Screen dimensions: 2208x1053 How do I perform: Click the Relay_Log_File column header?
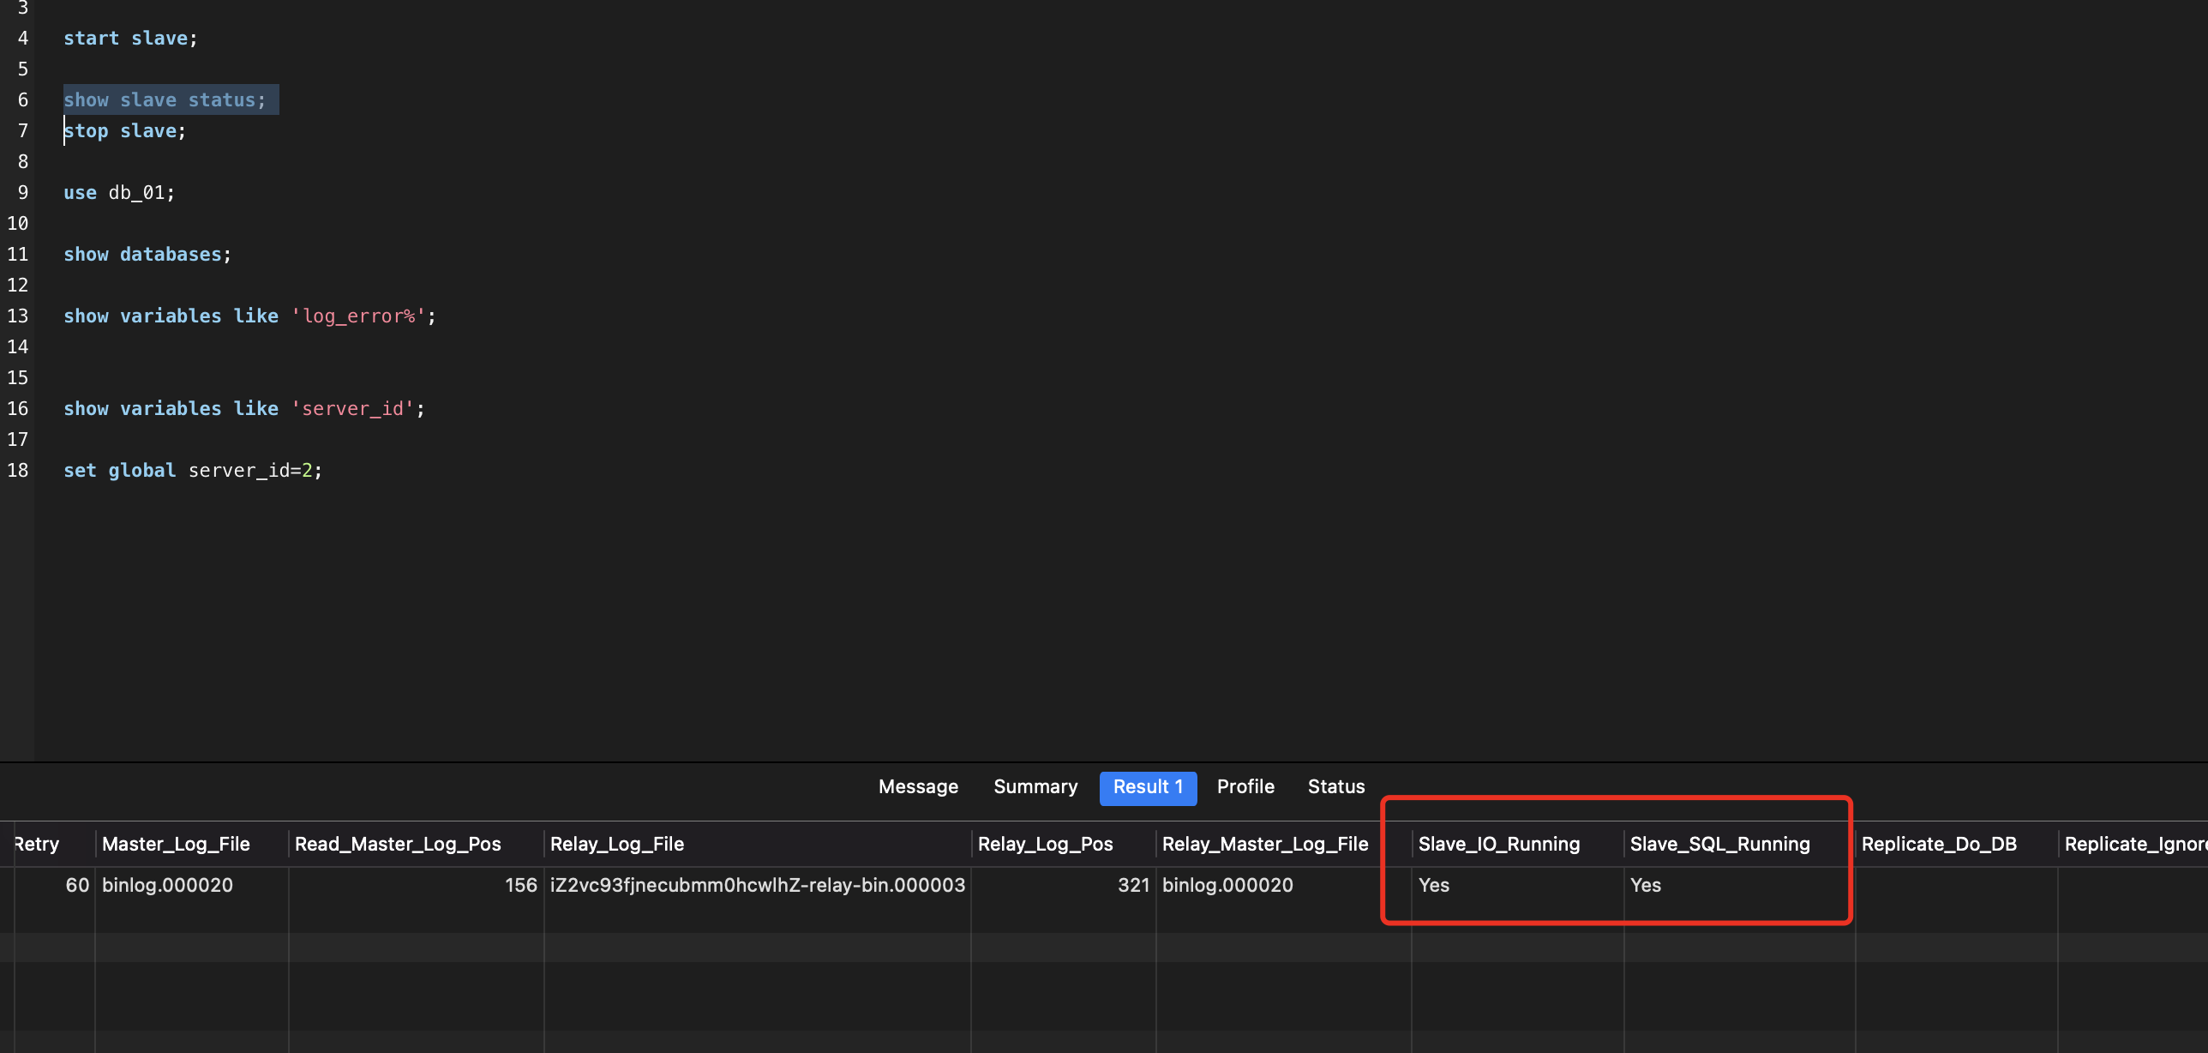(617, 844)
